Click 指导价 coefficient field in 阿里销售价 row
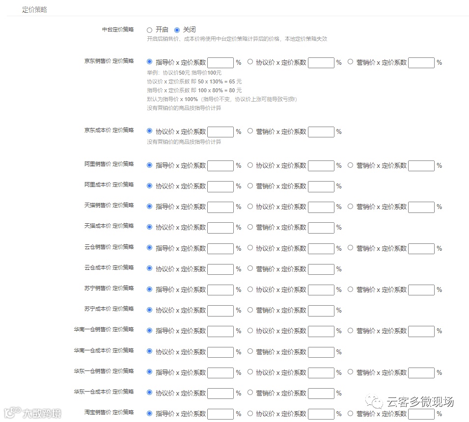The image size is (469, 422). click(x=221, y=166)
